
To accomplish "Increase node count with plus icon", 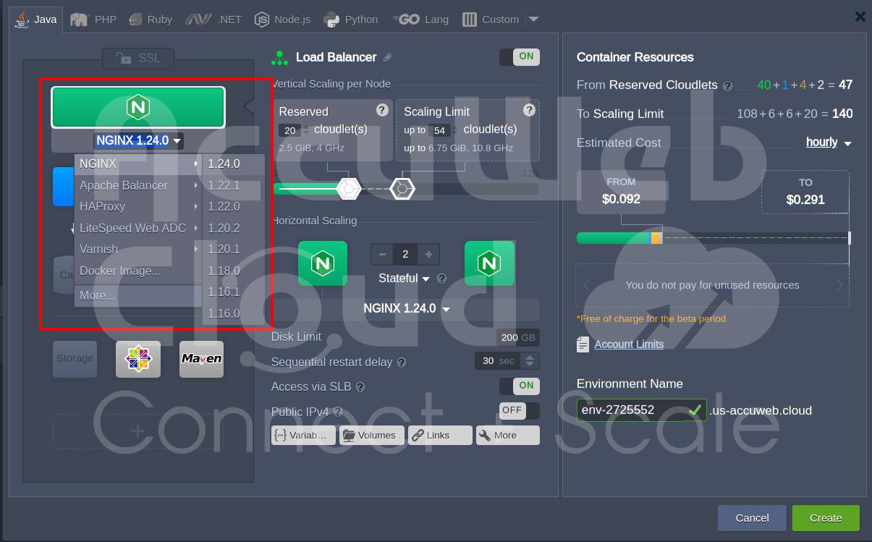I will (x=428, y=254).
